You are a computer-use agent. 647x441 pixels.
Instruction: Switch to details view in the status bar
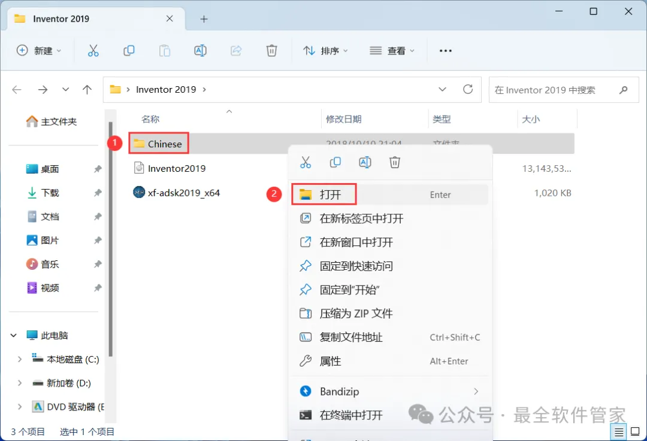click(x=618, y=432)
